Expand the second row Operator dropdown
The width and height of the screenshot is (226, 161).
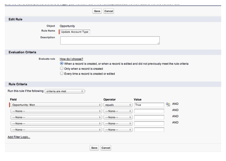point(118,111)
